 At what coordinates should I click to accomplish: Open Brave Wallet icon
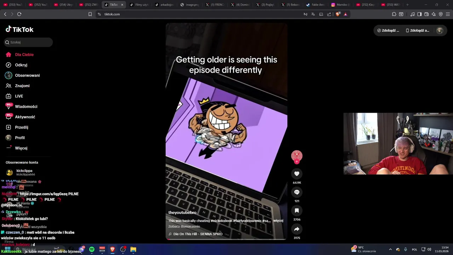(x=426, y=14)
